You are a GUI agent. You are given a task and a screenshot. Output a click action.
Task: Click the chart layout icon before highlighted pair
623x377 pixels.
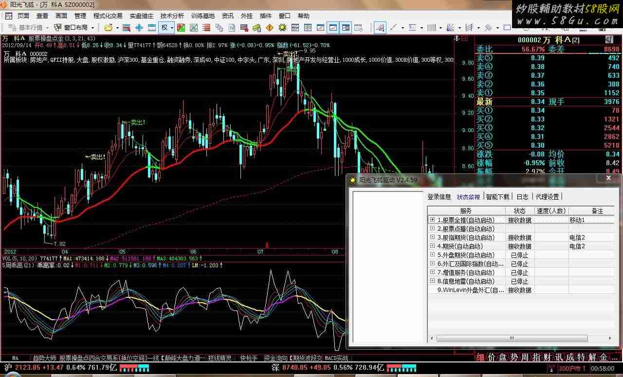[321, 28]
